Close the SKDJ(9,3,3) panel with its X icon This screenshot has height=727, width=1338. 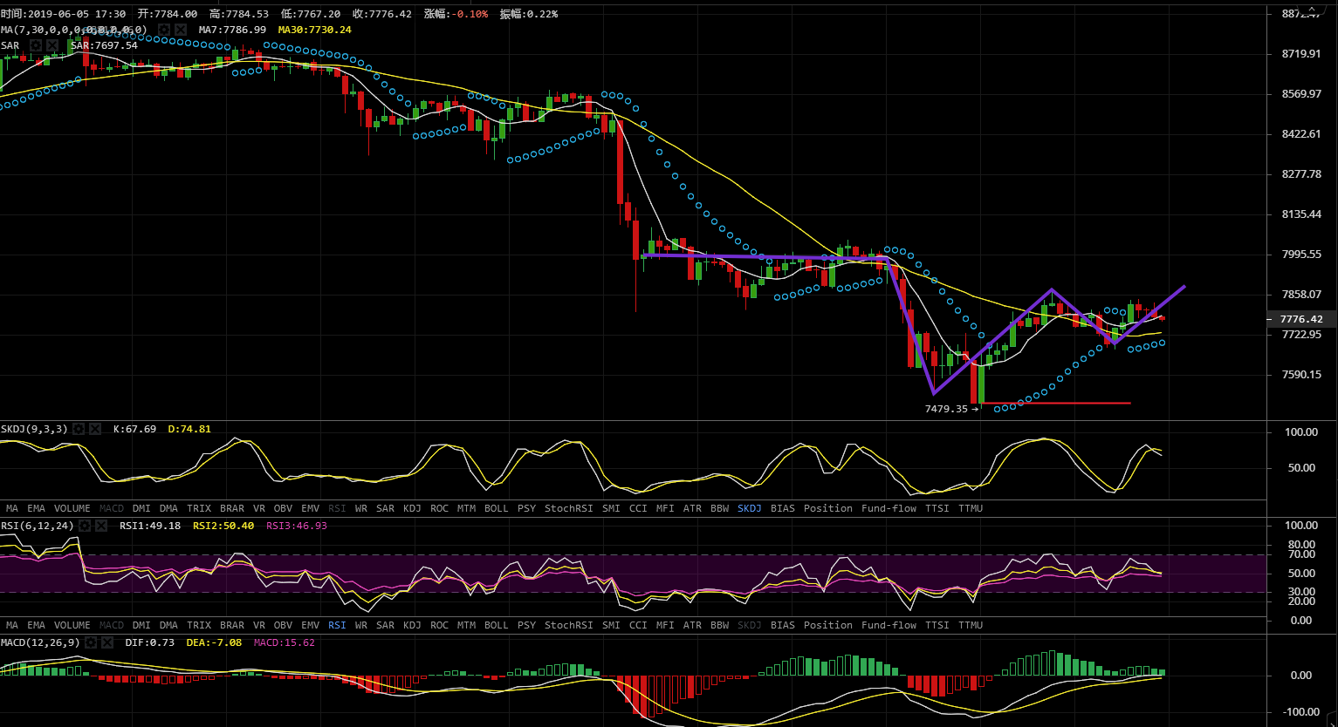point(95,429)
